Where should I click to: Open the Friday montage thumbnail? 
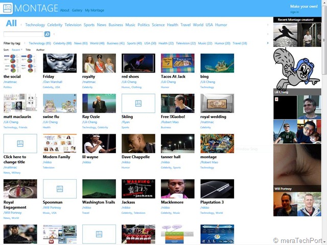pos(60,63)
